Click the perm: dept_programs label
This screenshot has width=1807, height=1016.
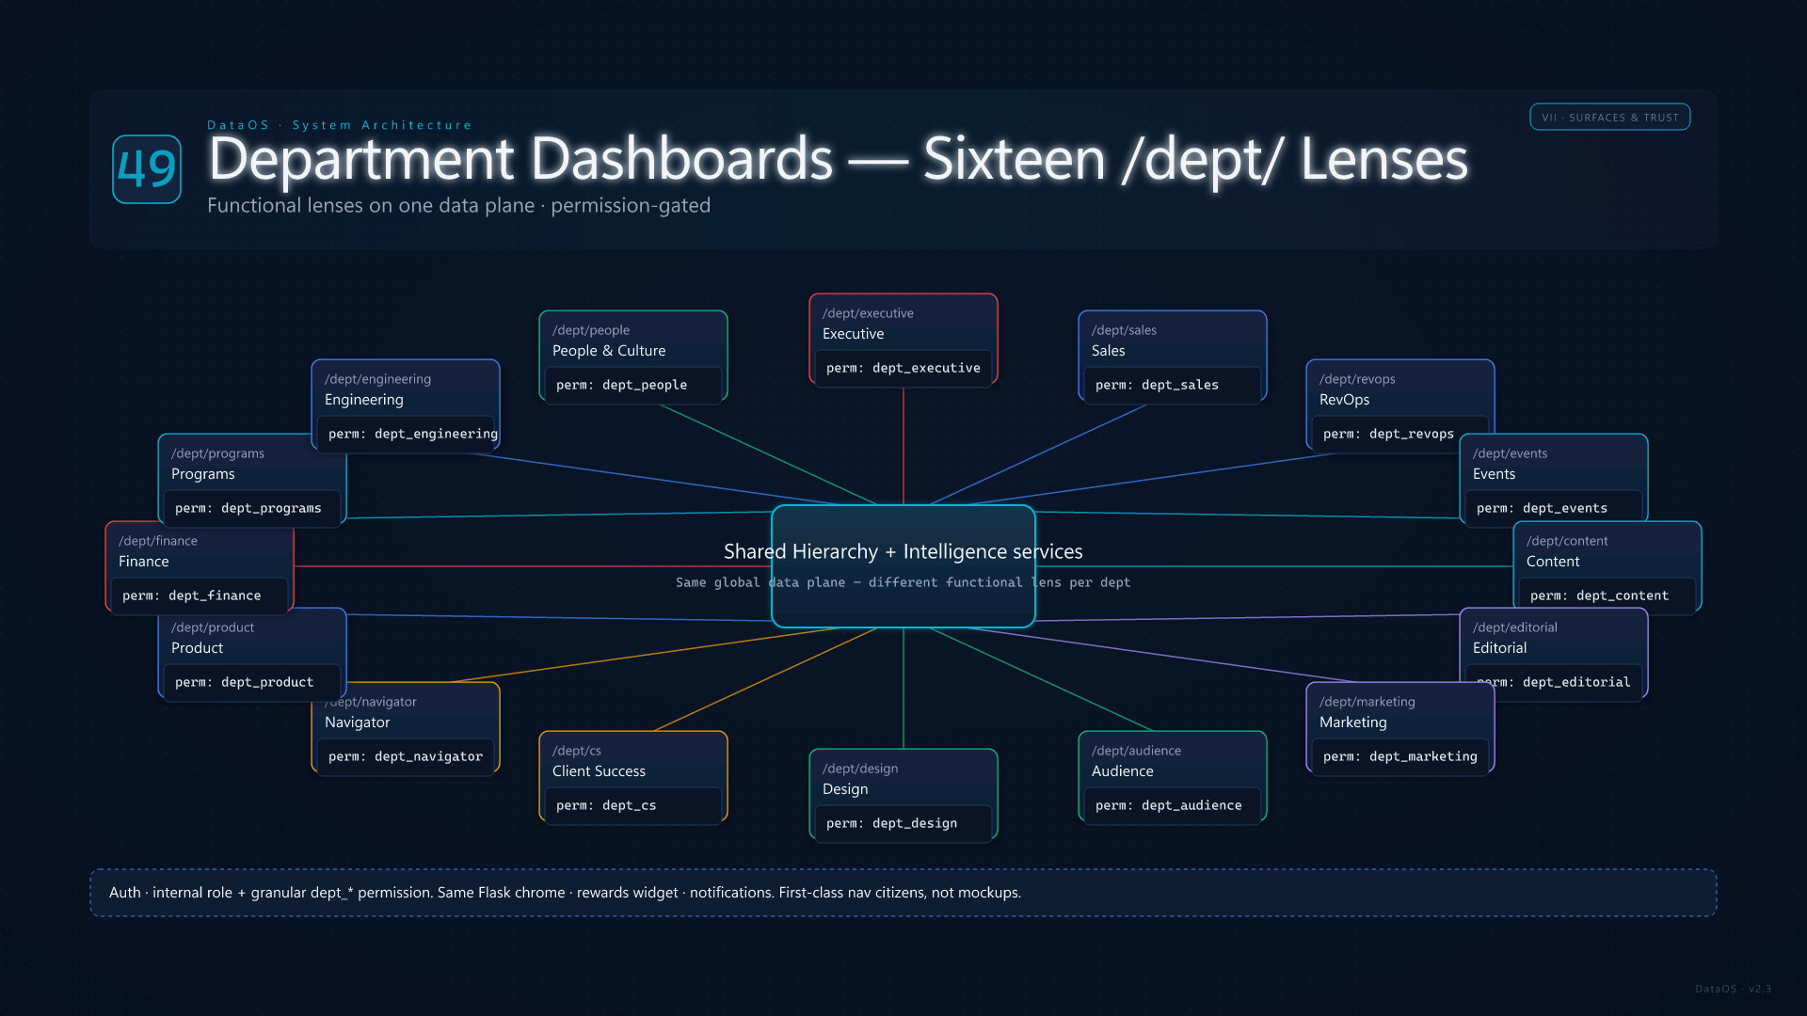point(248,508)
